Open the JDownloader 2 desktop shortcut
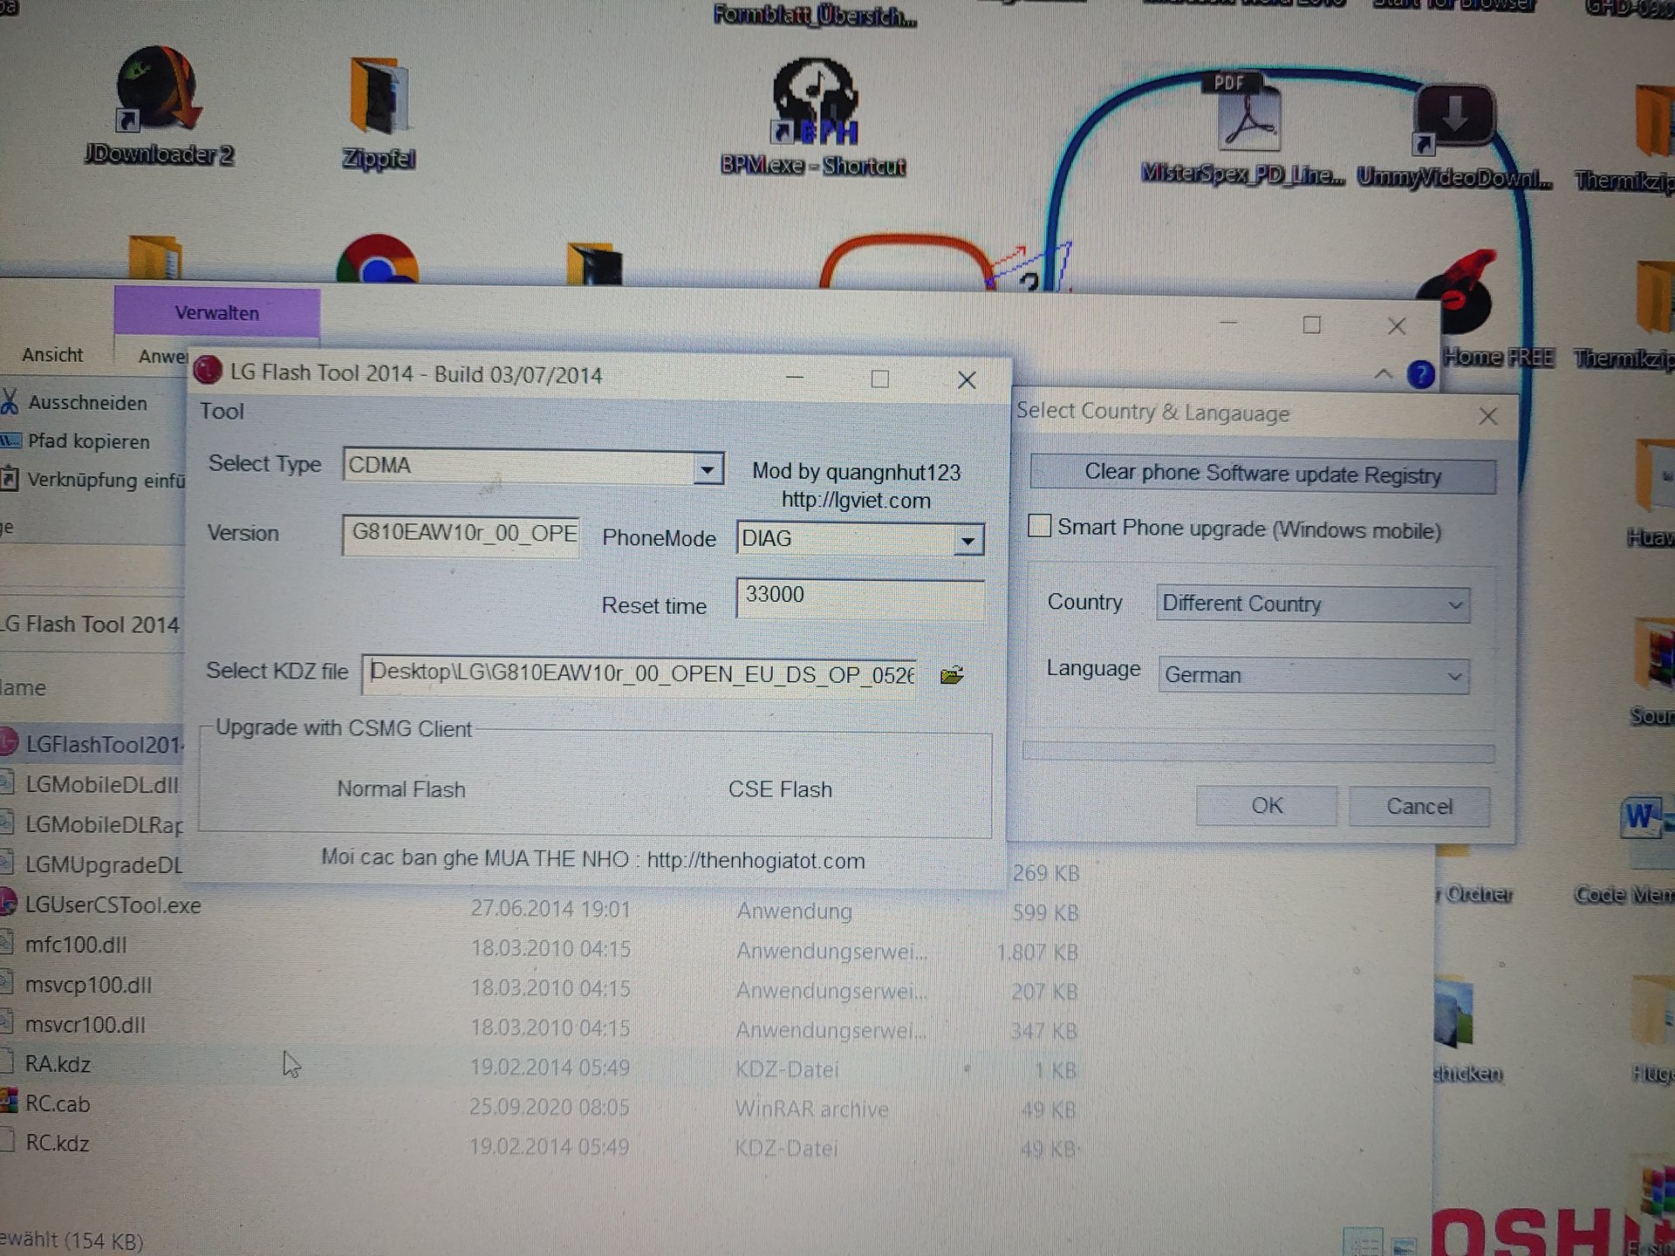 [159, 105]
